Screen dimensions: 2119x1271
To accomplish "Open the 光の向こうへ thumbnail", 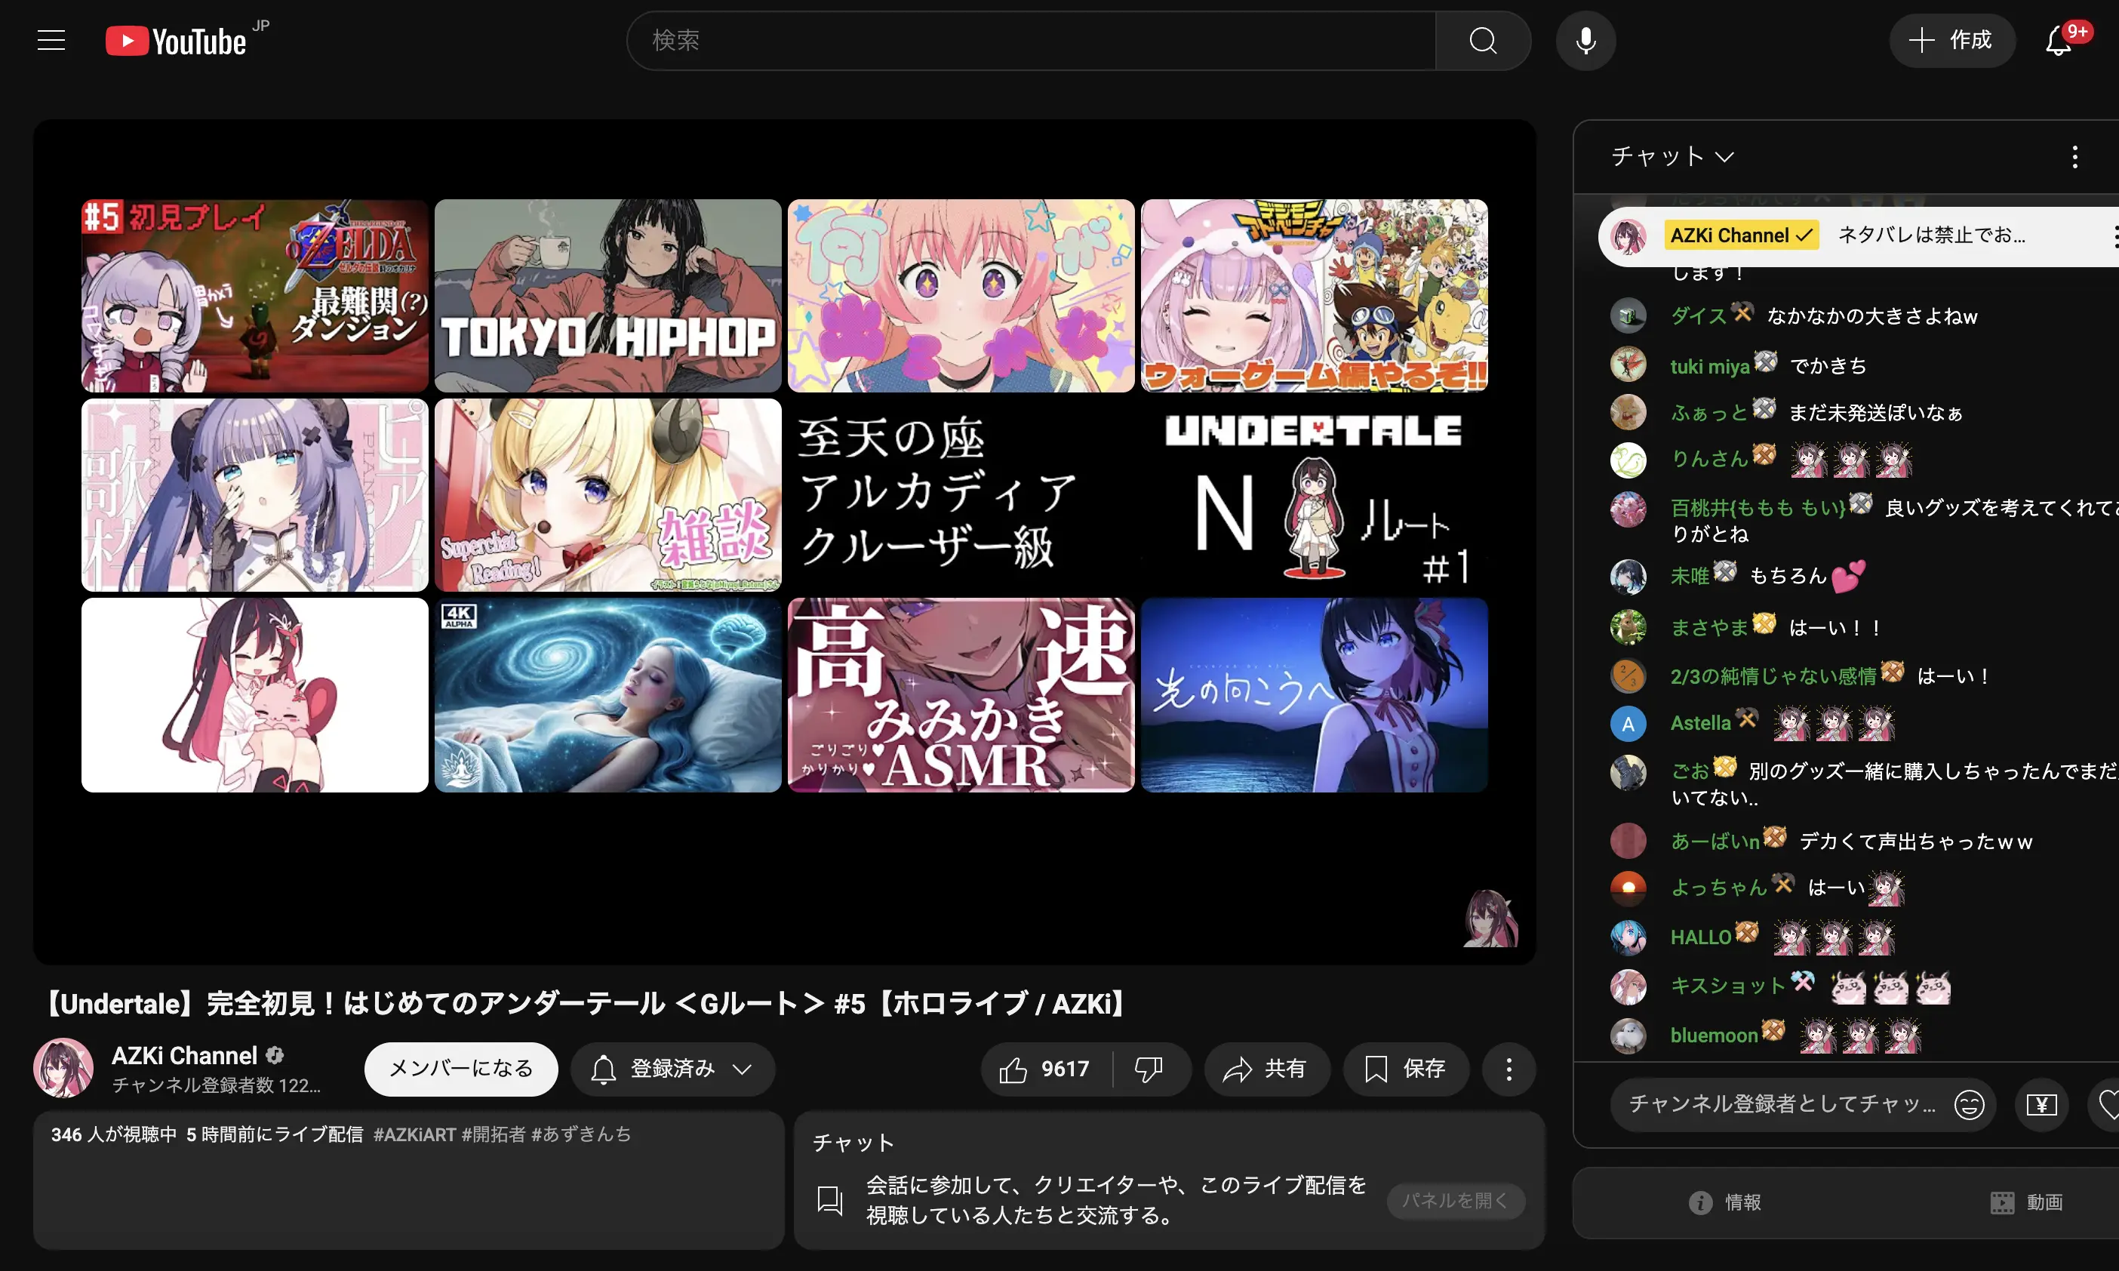I will tap(1315, 694).
